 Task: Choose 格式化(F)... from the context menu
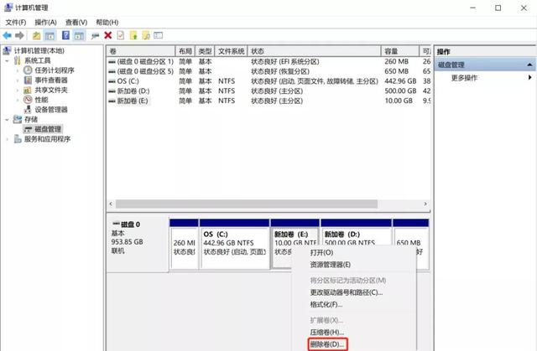tap(354, 305)
